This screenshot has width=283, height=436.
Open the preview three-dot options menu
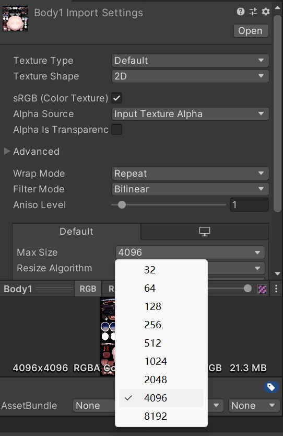coord(276,289)
